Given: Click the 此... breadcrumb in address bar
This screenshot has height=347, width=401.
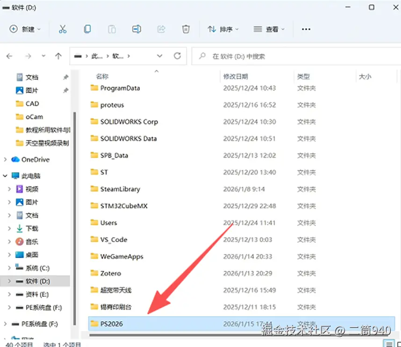Looking at the screenshot, I should pyautogui.click(x=97, y=56).
